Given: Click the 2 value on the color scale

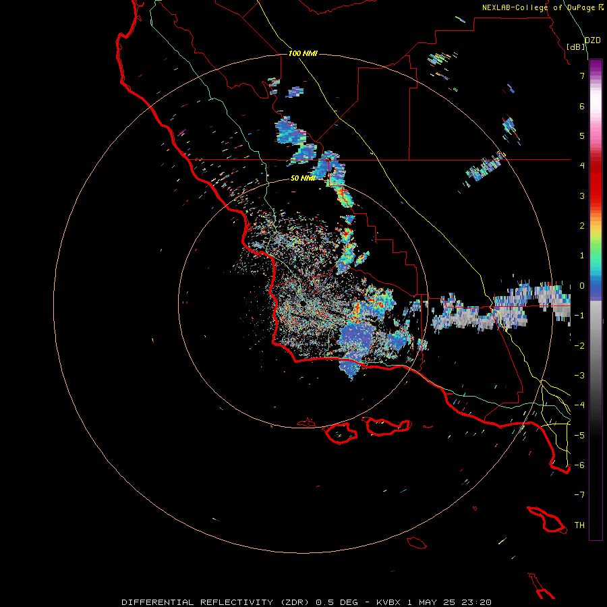Looking at the screenshot, I should coord(582,226).
